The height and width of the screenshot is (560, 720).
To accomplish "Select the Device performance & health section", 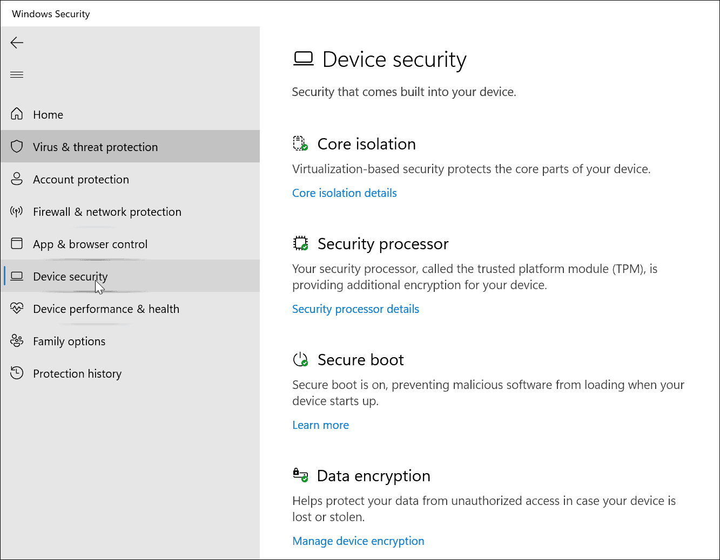I will [x=106, y=308].
